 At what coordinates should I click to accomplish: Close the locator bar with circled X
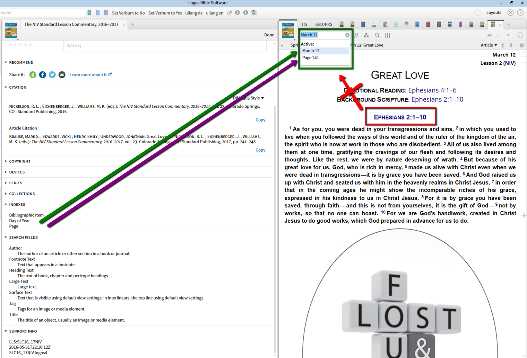click(521, 45)
